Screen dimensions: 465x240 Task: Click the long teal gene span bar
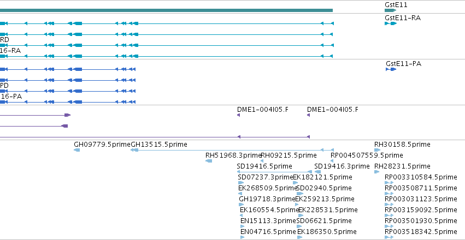pos(166,10)
